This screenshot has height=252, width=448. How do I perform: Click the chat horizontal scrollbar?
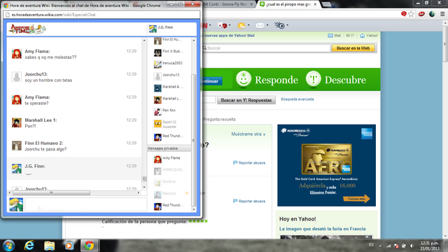pos(51,193)
